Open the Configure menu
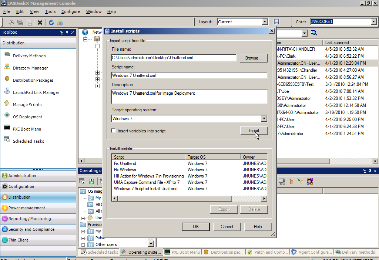The height and width of the screenshot is (260, 379). [70, 11]
